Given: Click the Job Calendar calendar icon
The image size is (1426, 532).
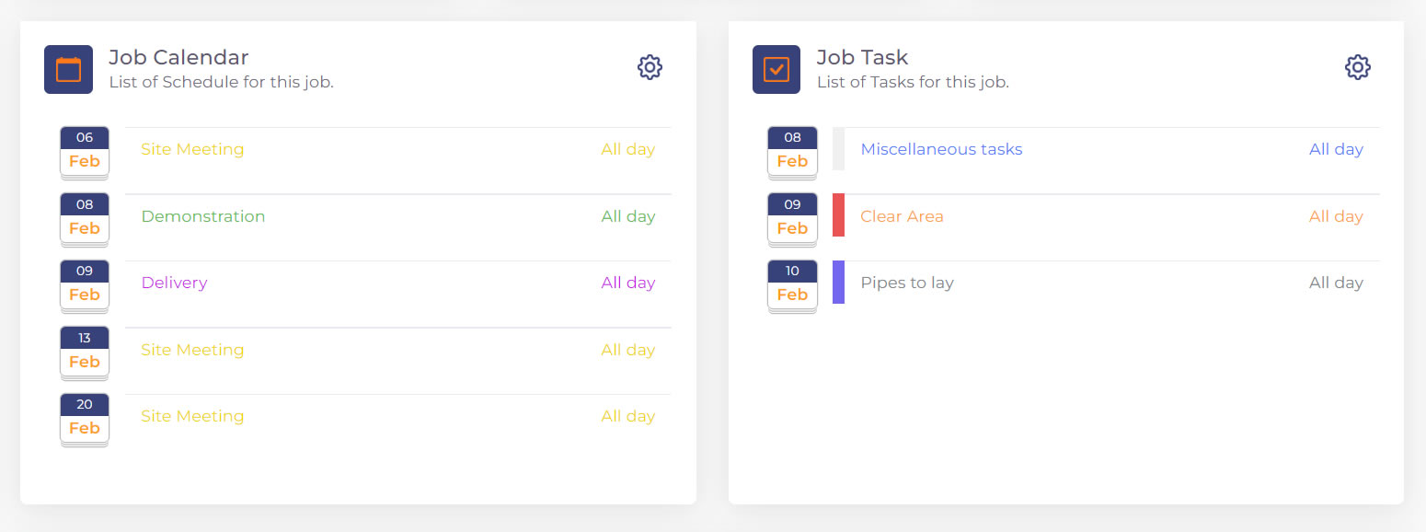Looking at the screenshot, I should point(68,69).
